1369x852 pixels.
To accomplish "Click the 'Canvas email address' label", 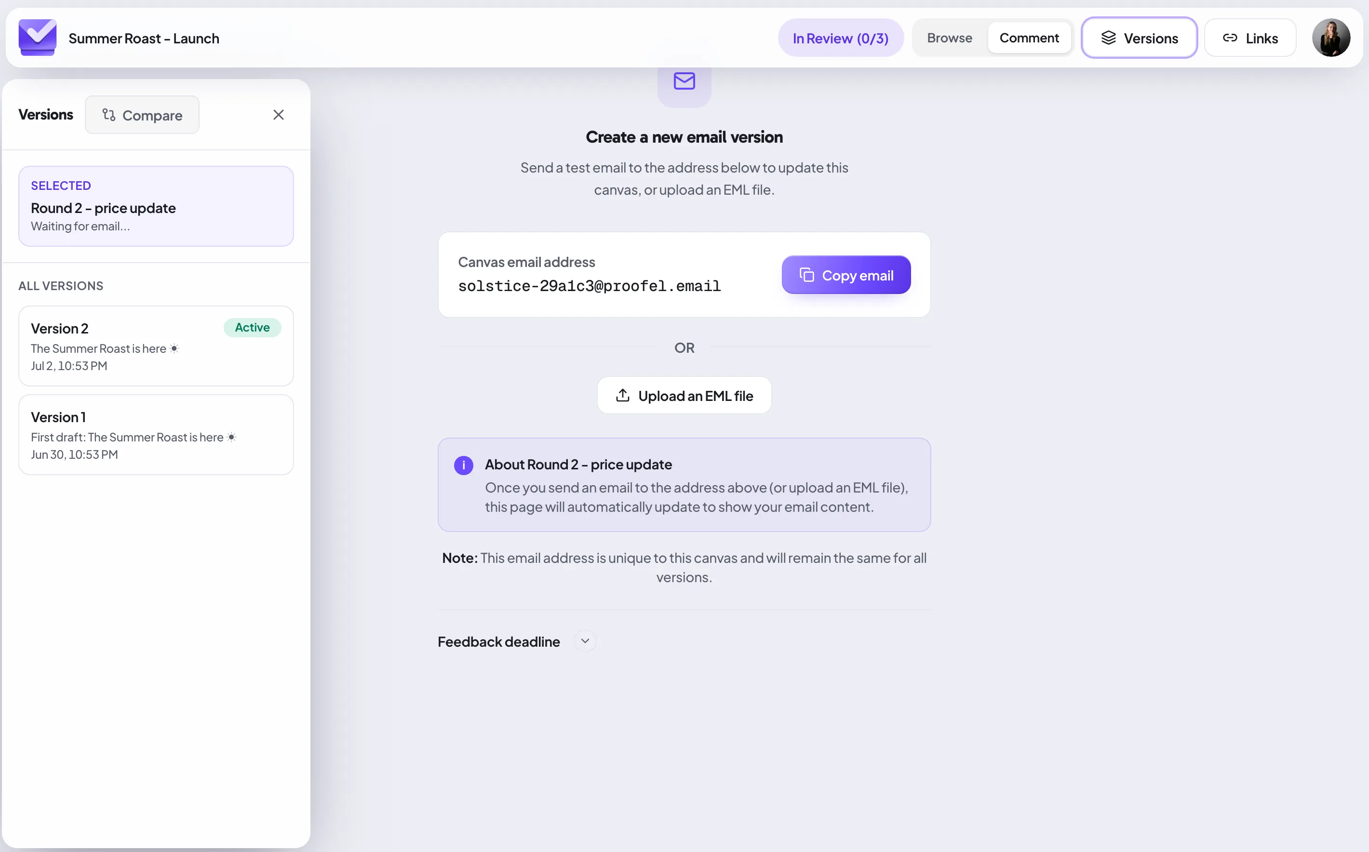I will coord(526,262).
